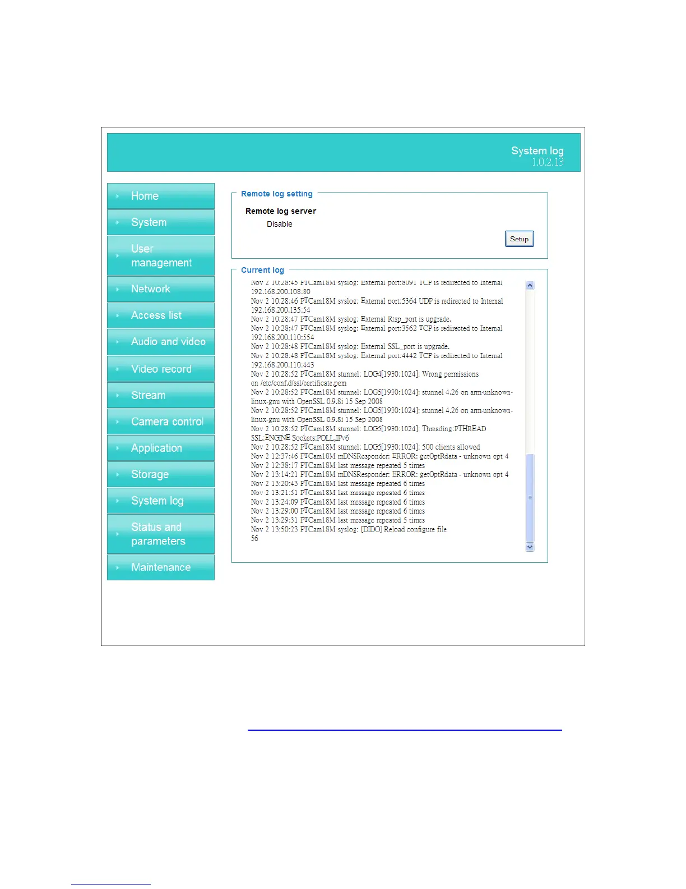The image size is (686, 889).
Task: Click the 'Remote log server' label
Action: (x=281, y=211)
